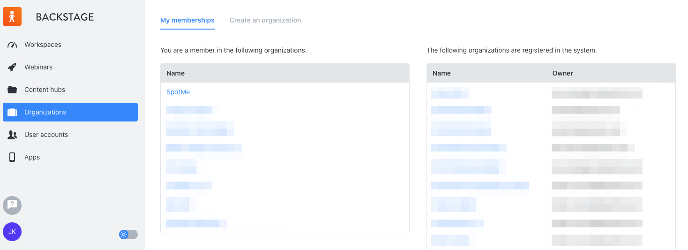The width and height of the screenshot is (688, 250).
Task: Click Name header in registered organizations table
Action: (x=441, y=73)
